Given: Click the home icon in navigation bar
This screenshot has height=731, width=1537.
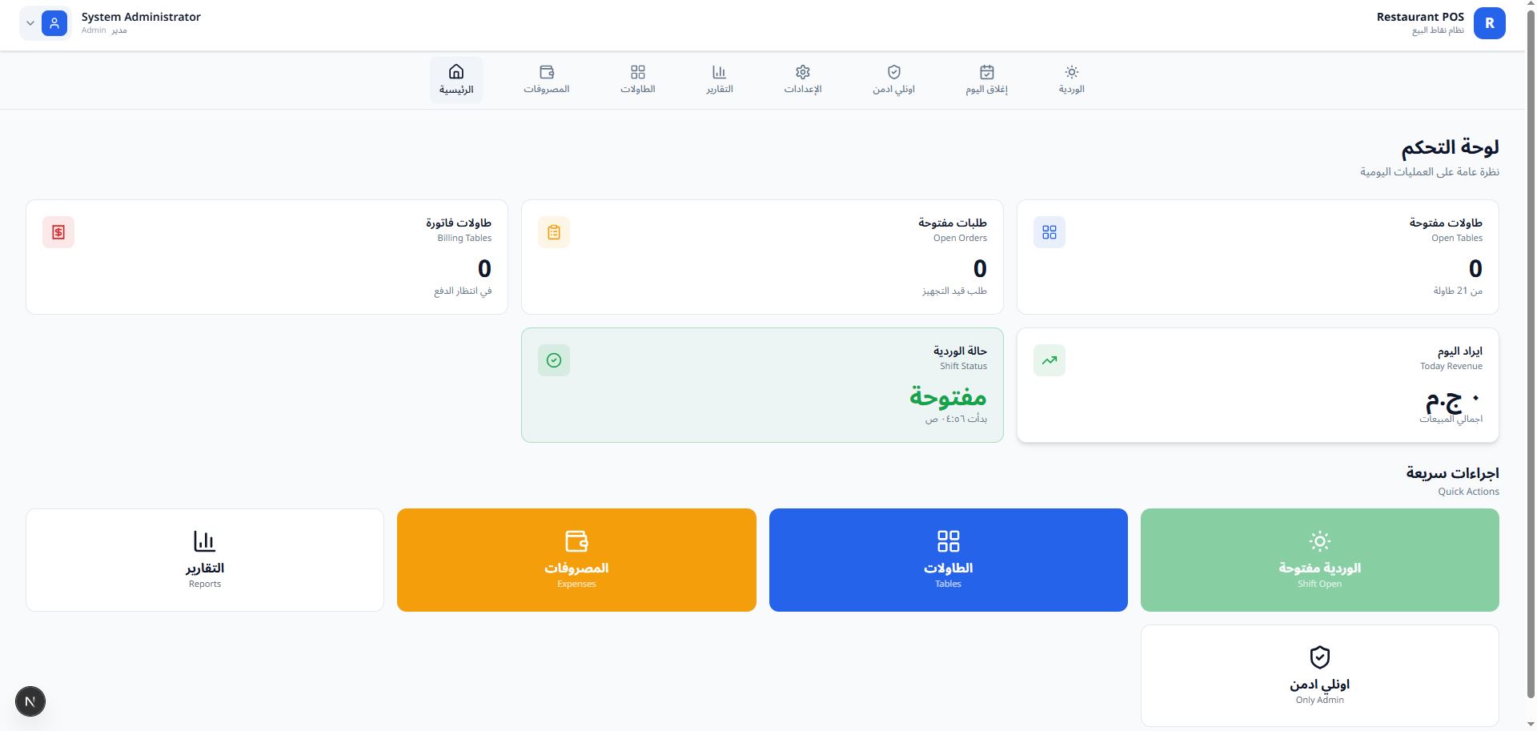Looking at the screenshot, I should [456, 72].
